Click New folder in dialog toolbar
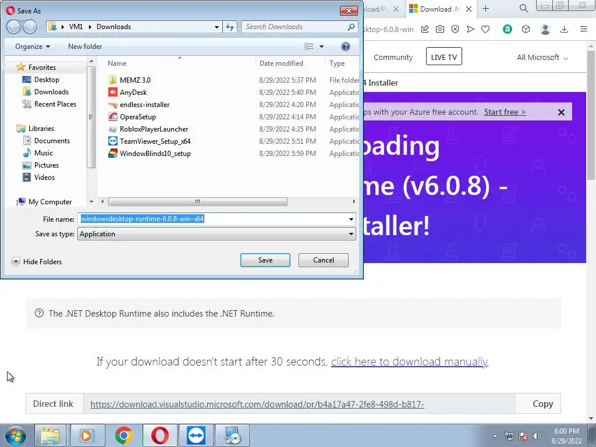 click(x=85, y=47)
